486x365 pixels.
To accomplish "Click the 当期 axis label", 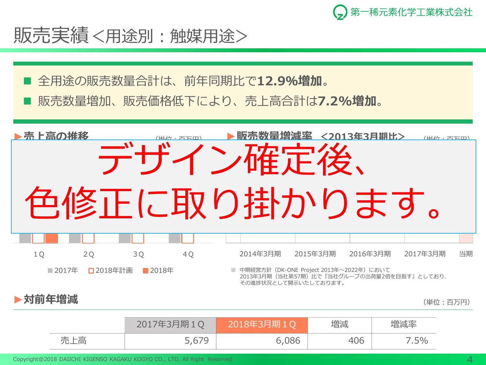I will [466, 254].
